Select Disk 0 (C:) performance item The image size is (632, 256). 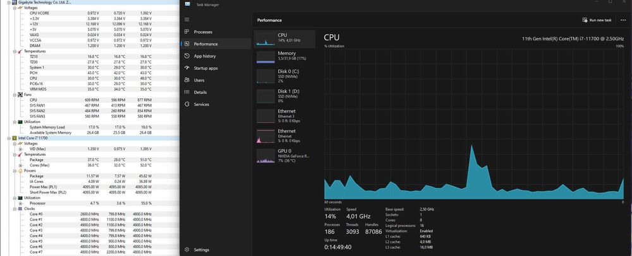[x=285, y=76]
